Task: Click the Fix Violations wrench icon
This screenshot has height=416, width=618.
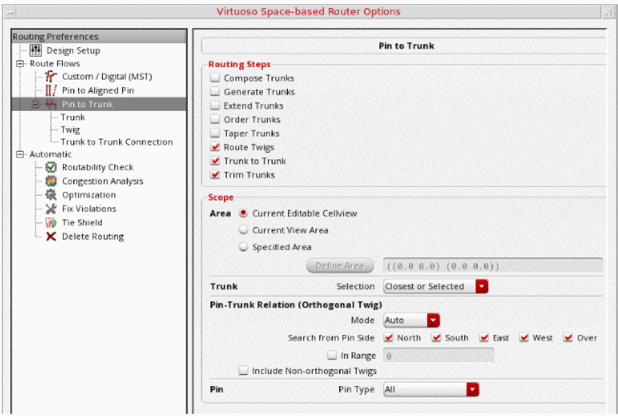Action: point(51,209)
